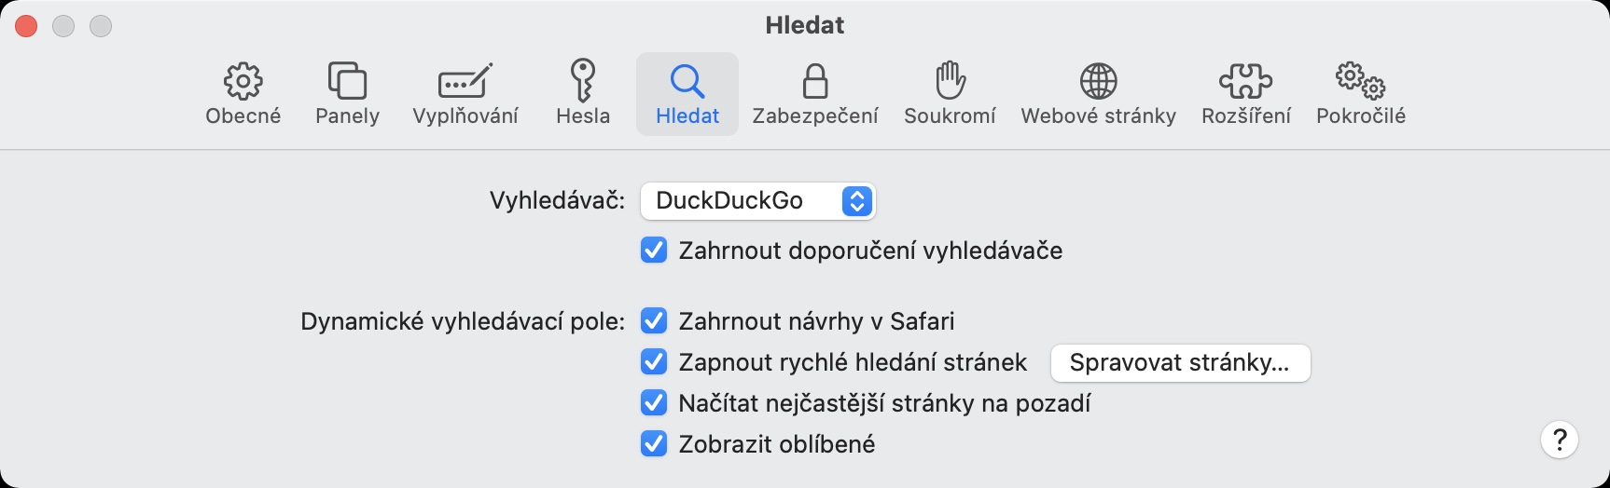Toggle Zahrnout návrhy v Safari checkbox
1610x488 pixels.
tap(654, 321)
